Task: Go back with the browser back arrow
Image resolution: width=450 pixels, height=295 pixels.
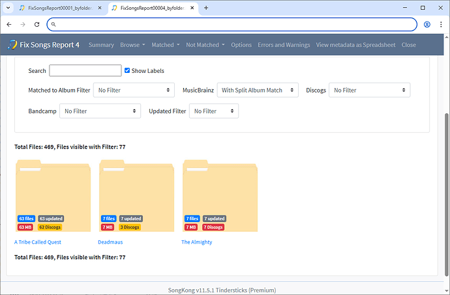Action: click(9, 24)
